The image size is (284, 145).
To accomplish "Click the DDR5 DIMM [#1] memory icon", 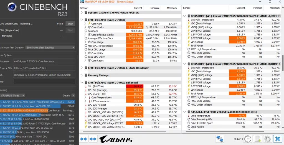I will (189, 16).
